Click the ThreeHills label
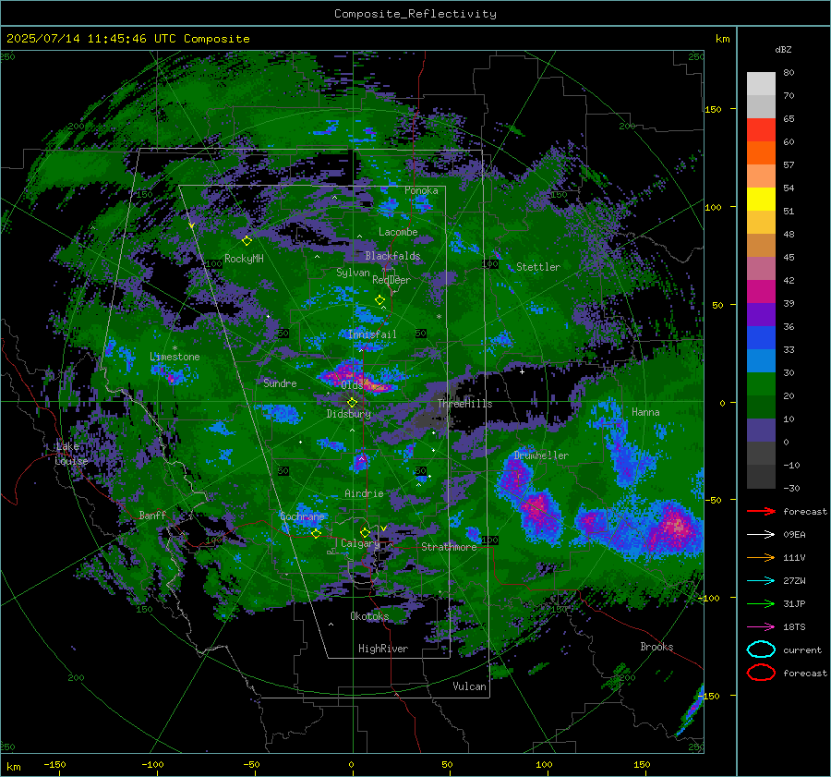Image resolution: width=831 pixels, height=777 pixels. point(464,404)
